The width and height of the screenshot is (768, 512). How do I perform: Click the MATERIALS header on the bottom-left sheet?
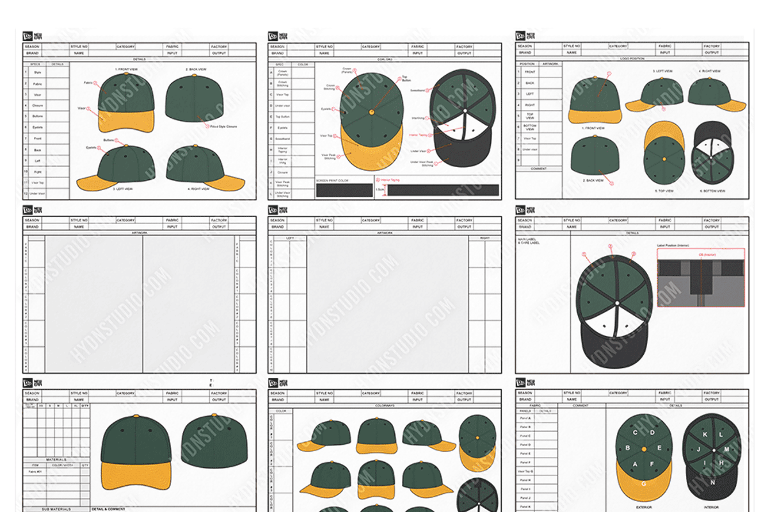tap(56, 459)
